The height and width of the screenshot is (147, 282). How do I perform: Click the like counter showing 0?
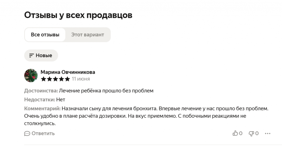pos(241,133)
